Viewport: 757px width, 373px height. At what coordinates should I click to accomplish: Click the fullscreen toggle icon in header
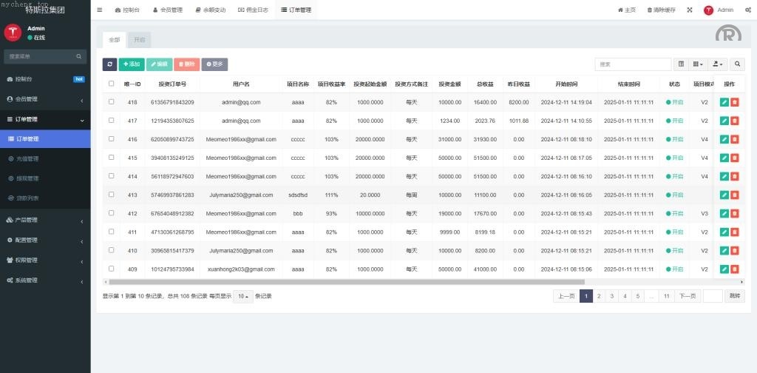690,10
